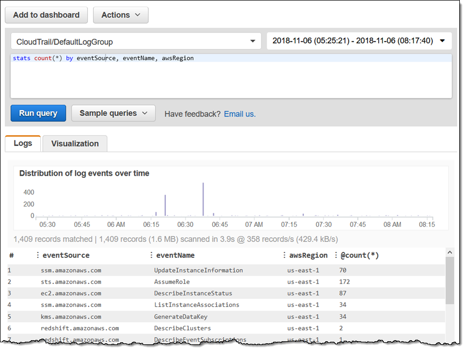Screen dimensions: 465x350
Task: Open @count(*) column options menu icon
Action: pos(336,255)
